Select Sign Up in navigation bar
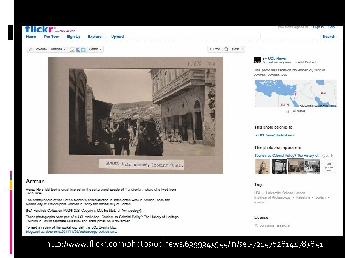Image resolution: width=345 pixels, height=258 pixels. click(x=74, y=37)
